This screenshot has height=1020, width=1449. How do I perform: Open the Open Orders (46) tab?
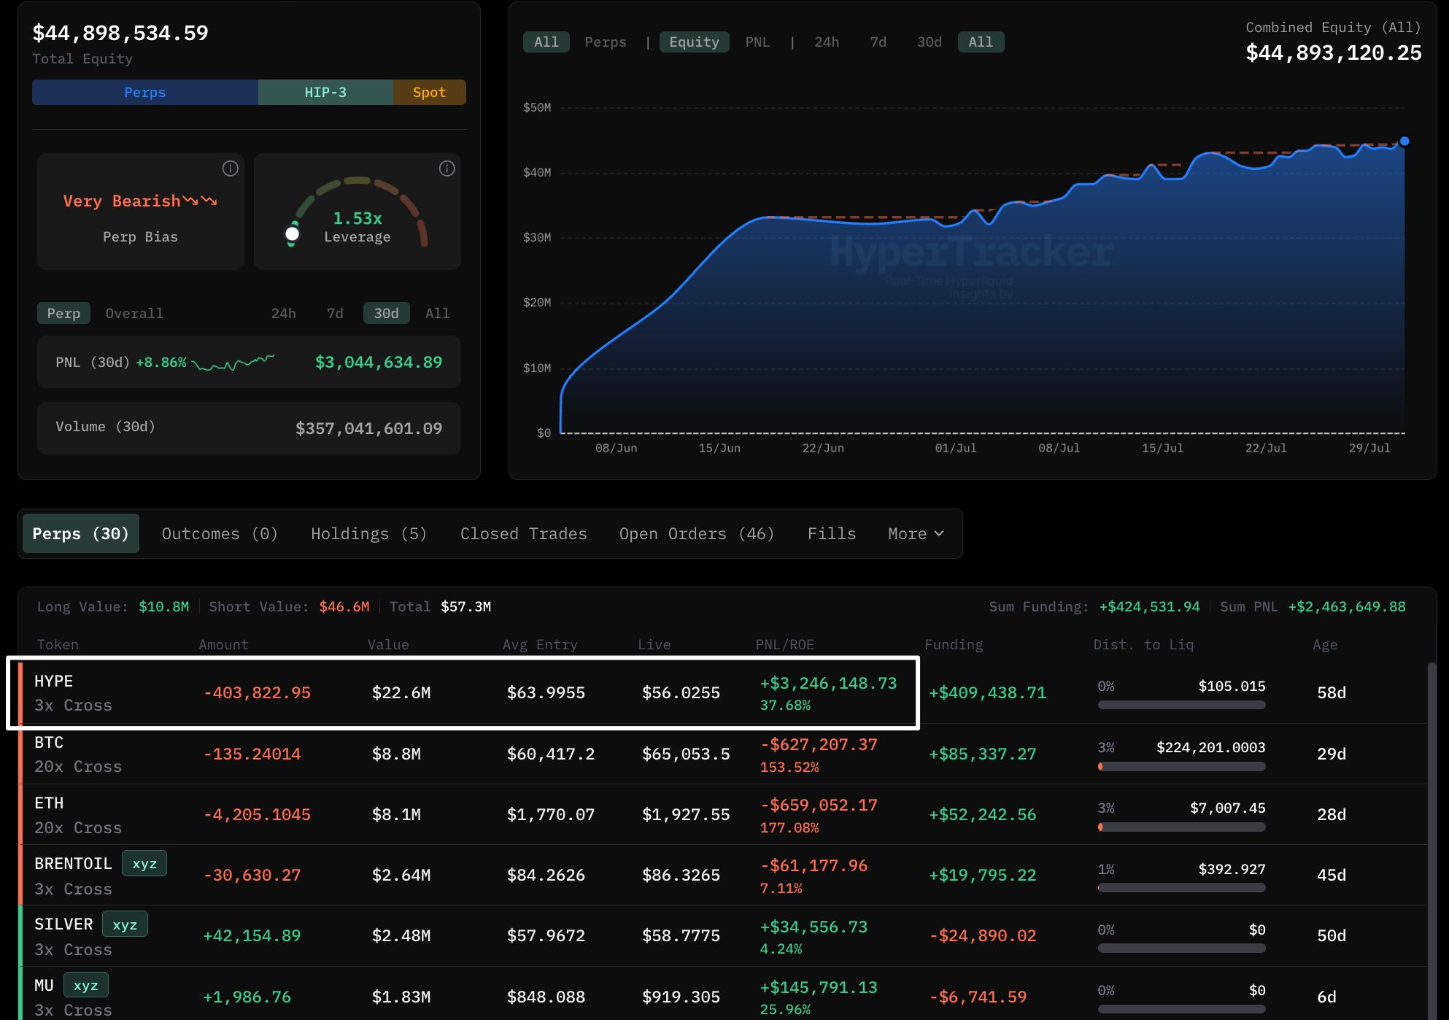tap(696, 533)
